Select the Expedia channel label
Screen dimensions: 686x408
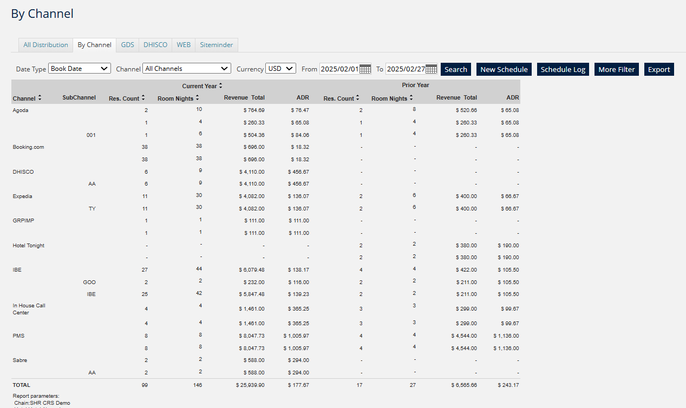pos(22,196)
